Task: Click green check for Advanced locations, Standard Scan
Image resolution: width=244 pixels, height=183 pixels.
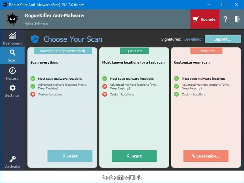Action: pos(33,86)
